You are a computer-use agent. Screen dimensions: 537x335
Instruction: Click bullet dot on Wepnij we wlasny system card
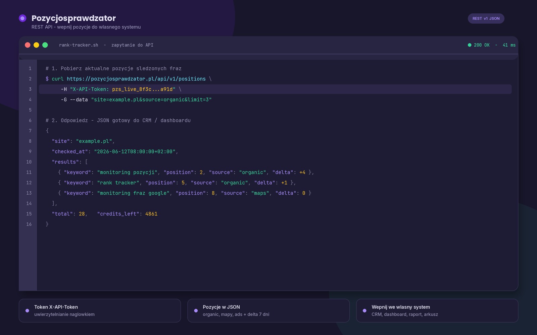coord(364,311)
